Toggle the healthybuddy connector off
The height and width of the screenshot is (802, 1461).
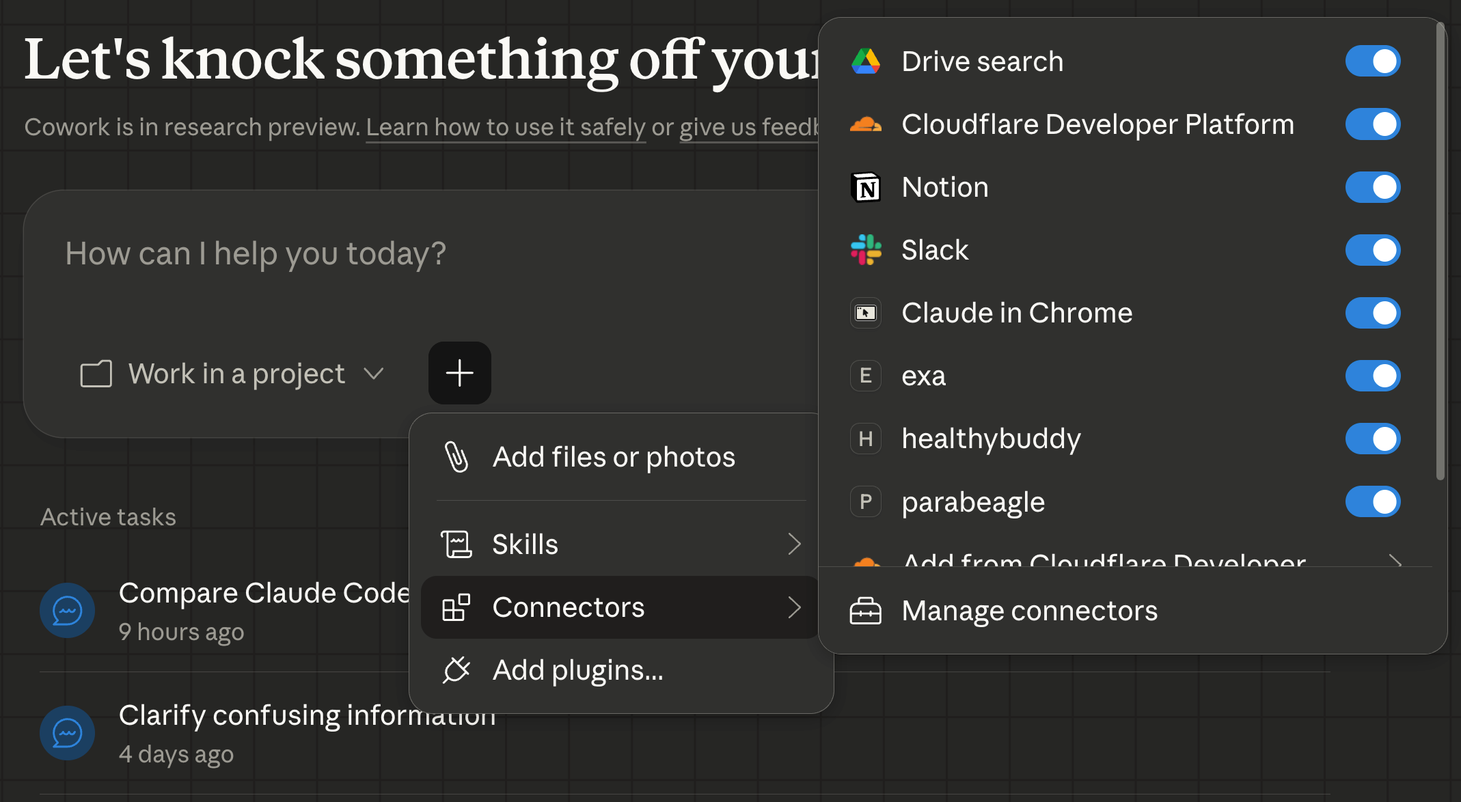[1372, 439]
